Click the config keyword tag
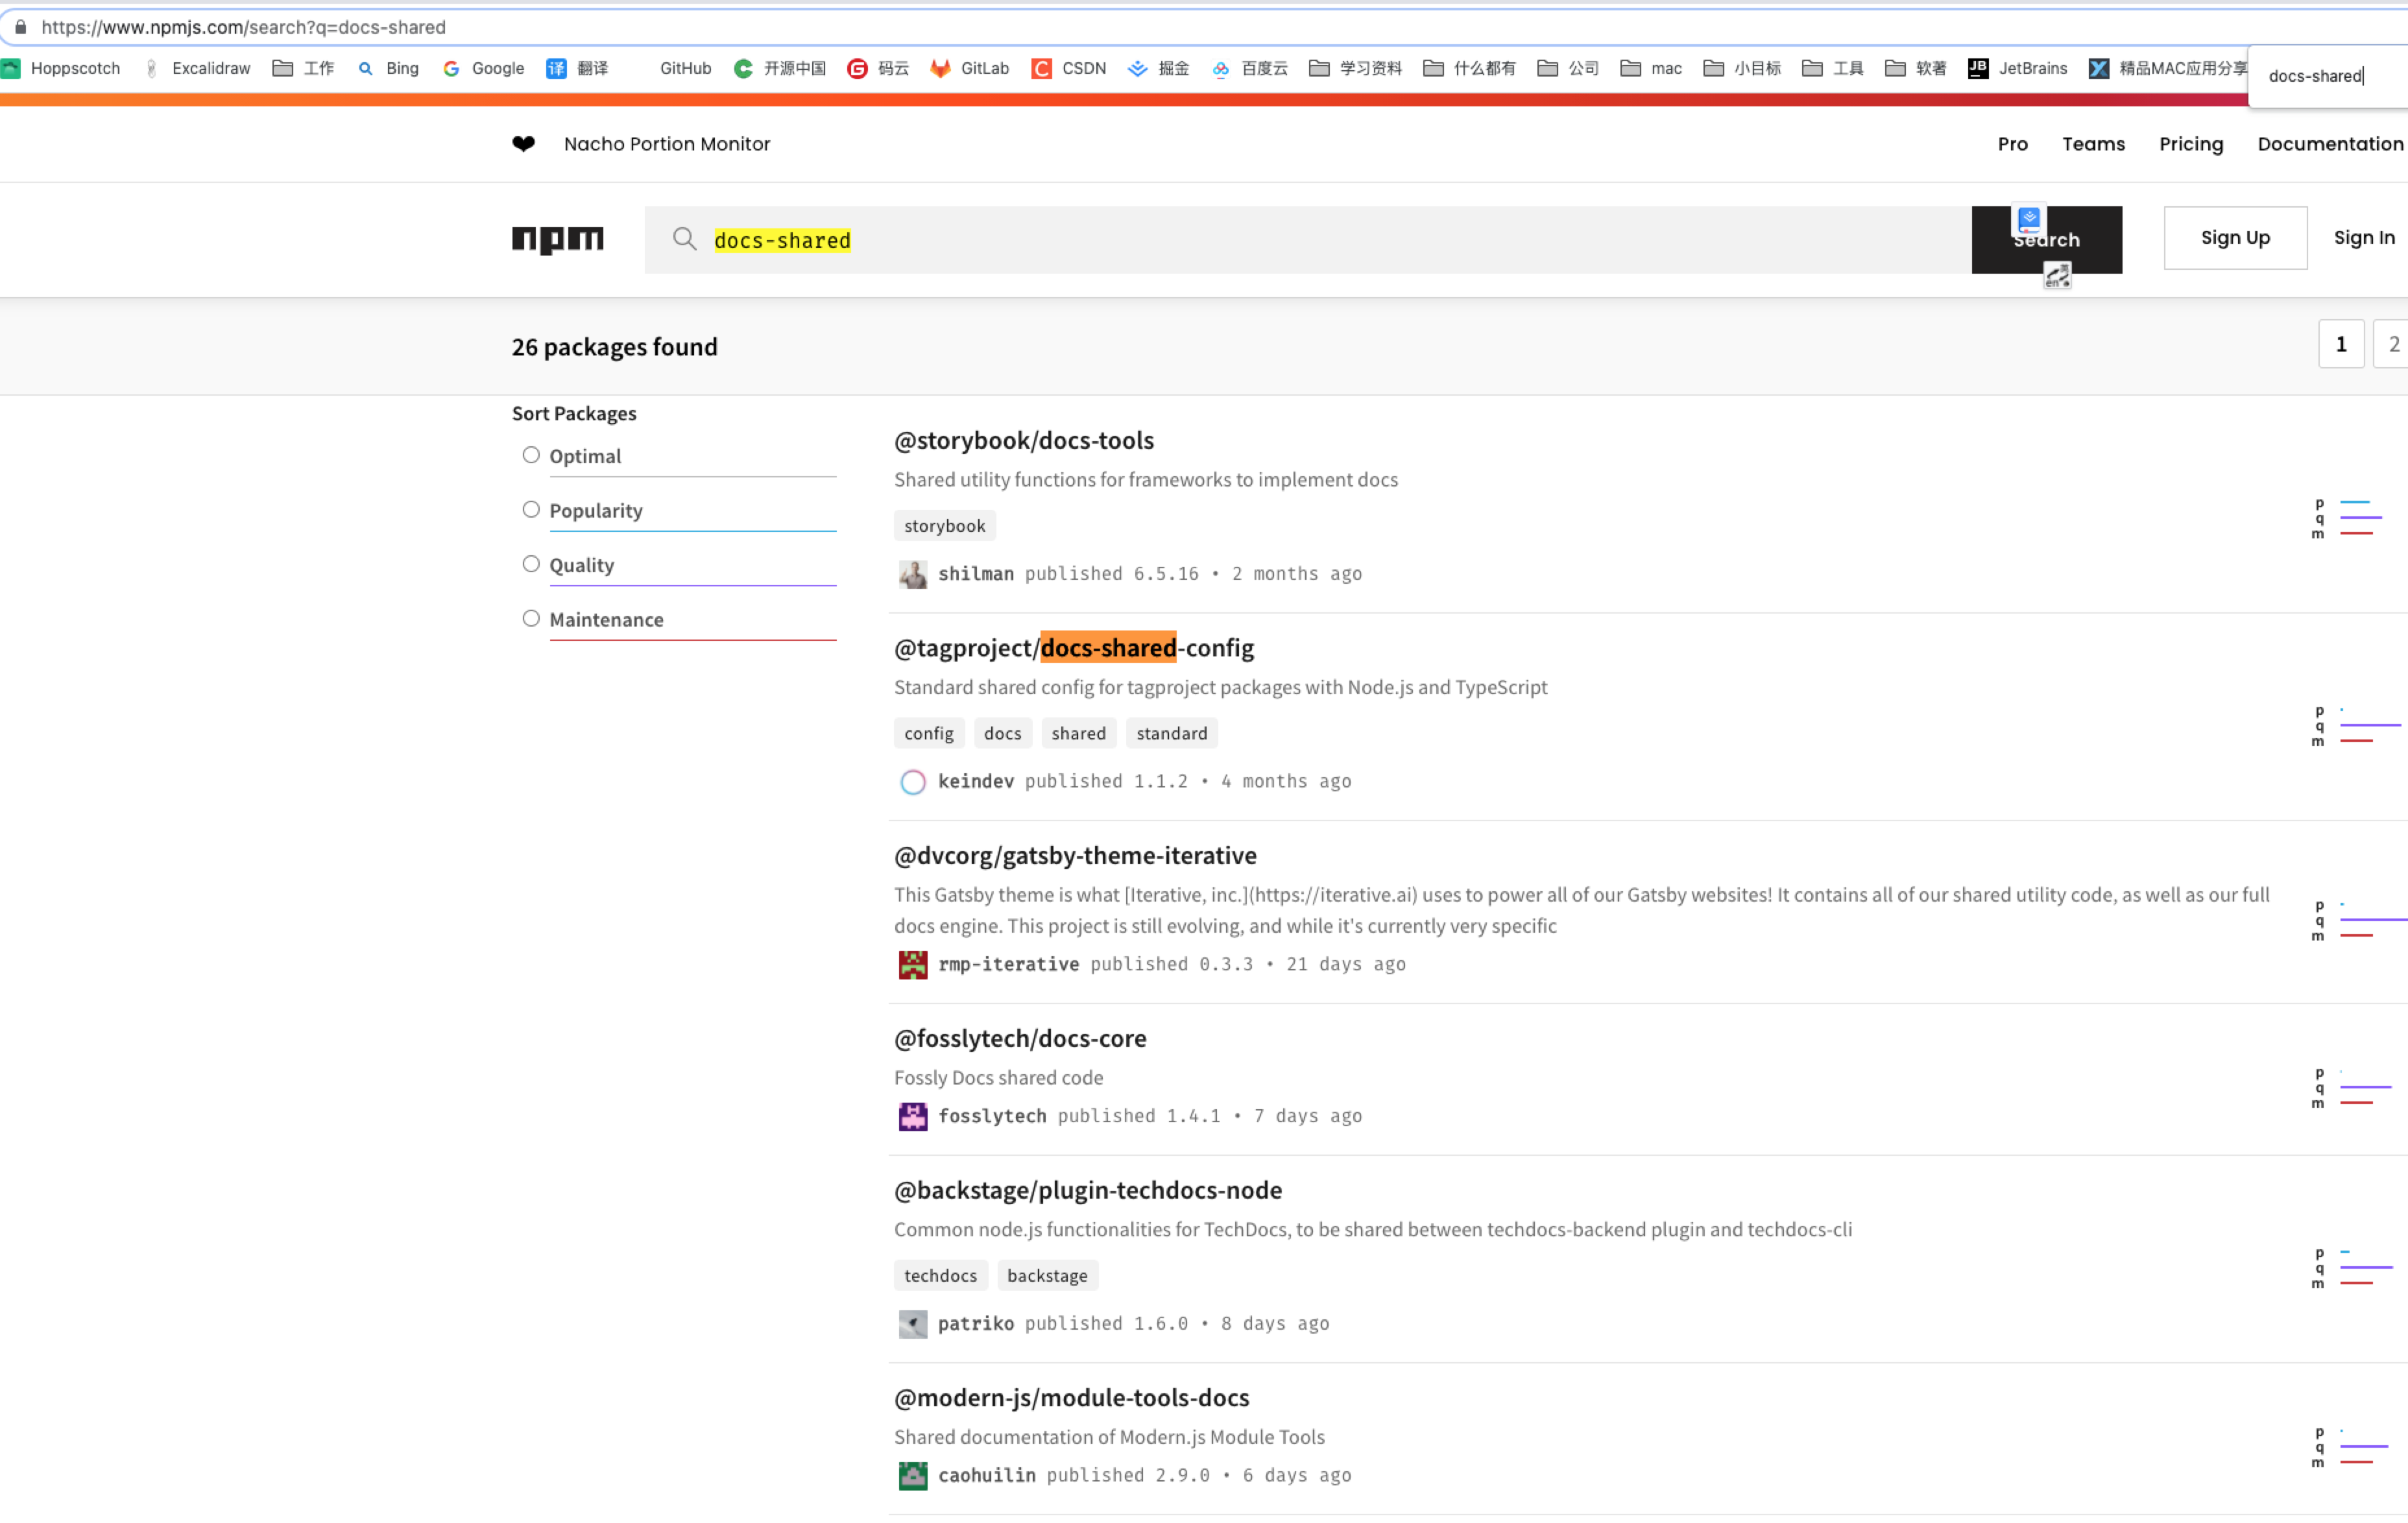2408x1523 pixels. (x=929, y=733)
